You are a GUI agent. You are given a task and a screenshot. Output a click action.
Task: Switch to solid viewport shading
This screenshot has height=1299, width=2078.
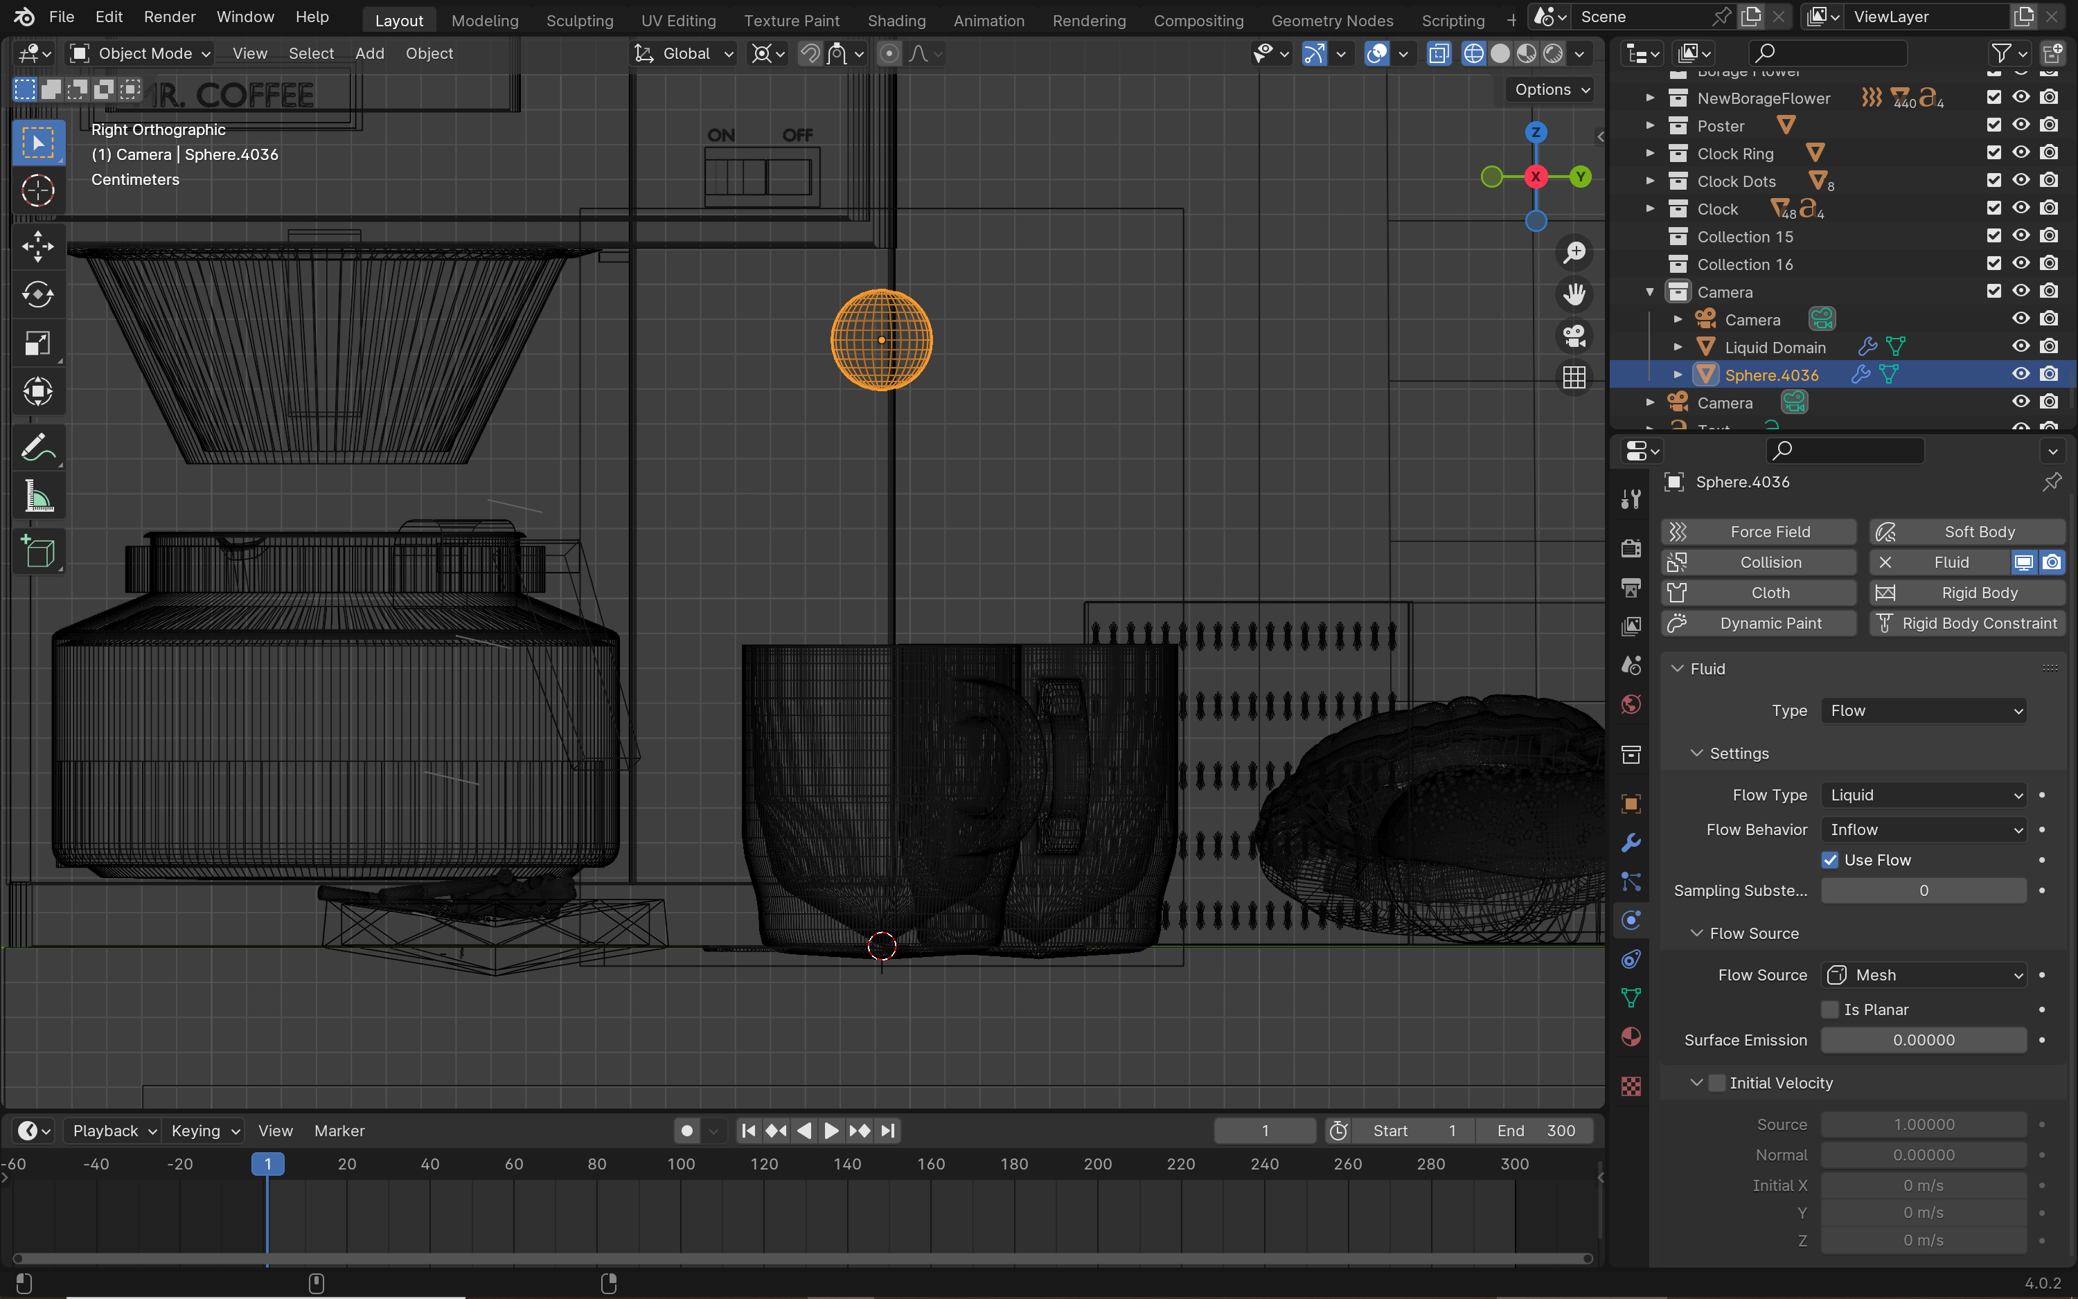coord(1500,53)
